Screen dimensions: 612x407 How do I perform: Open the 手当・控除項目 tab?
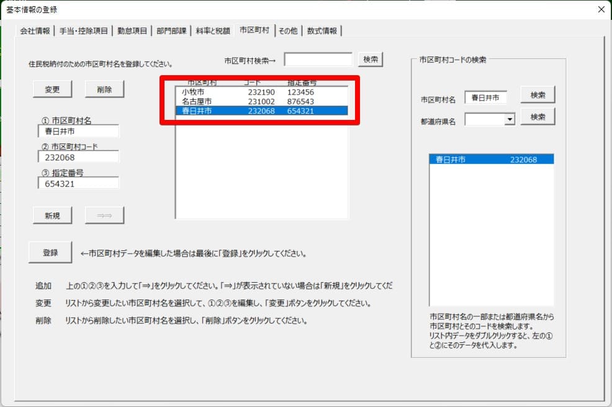[84, 30]
